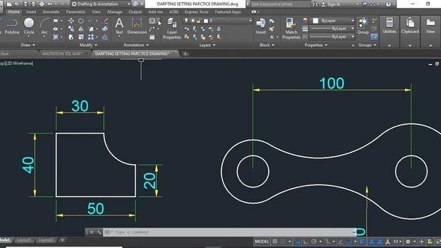Click the Open file icon in quick access toolbar
441x248 pixels.
click(17, 4)
